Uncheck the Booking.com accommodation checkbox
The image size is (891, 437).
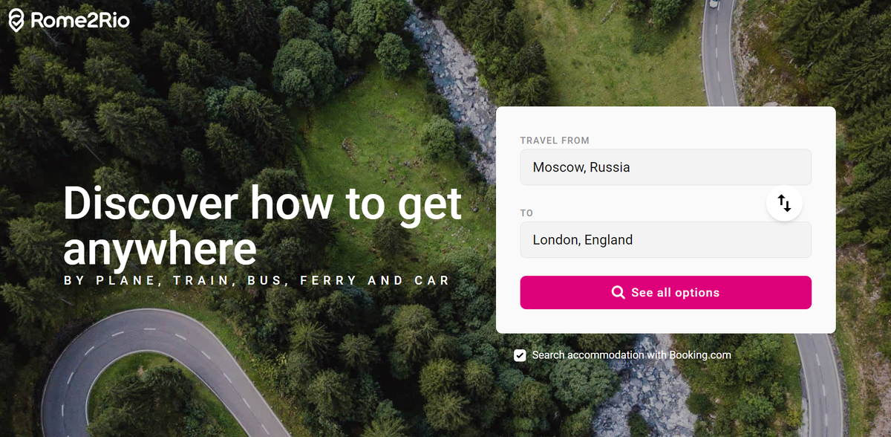[520, 355]
